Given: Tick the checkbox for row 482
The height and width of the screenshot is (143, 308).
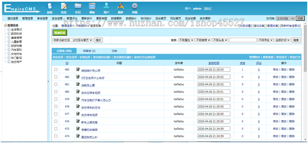Looking at the screenshot, I should pos(56,77).
